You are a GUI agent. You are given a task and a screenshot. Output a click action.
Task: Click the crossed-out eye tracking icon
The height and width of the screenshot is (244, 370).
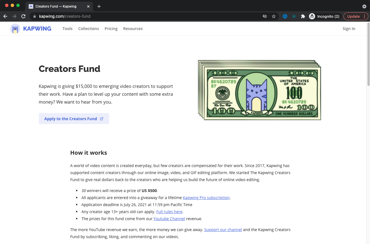pos(264,16)
